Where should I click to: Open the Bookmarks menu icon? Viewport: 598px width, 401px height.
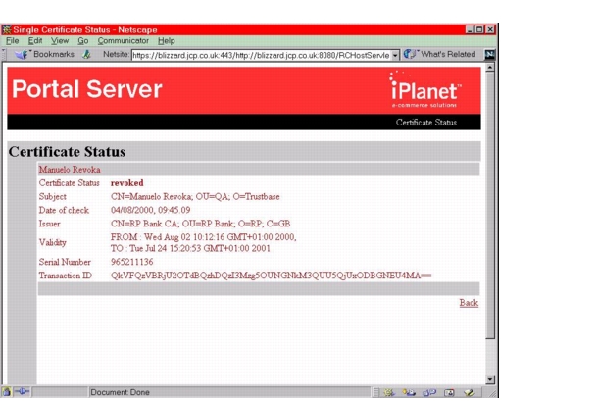22,55
